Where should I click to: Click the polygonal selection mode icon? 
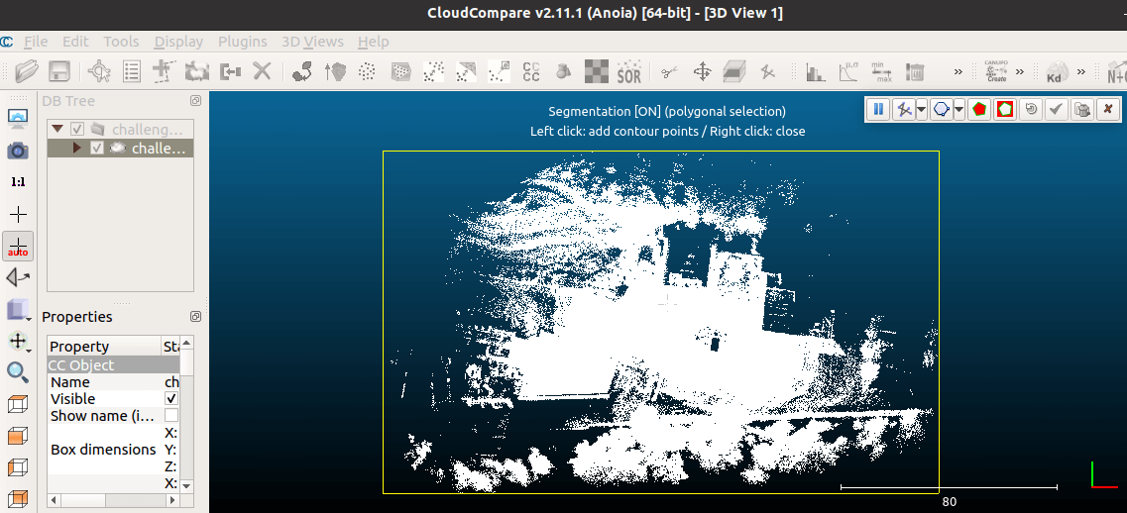[942, 109]
